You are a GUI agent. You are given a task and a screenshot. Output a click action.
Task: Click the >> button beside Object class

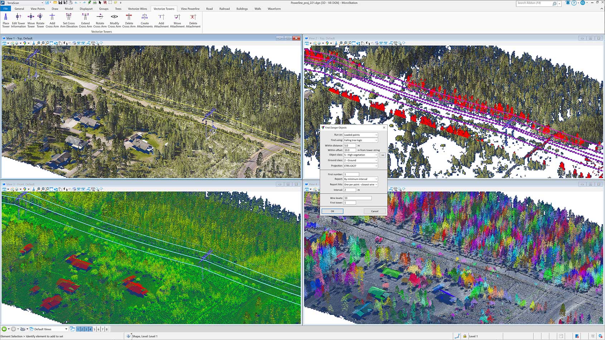(x=383, y=155)
